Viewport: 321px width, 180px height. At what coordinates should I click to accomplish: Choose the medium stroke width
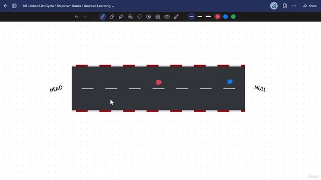(x=200, y=16)
